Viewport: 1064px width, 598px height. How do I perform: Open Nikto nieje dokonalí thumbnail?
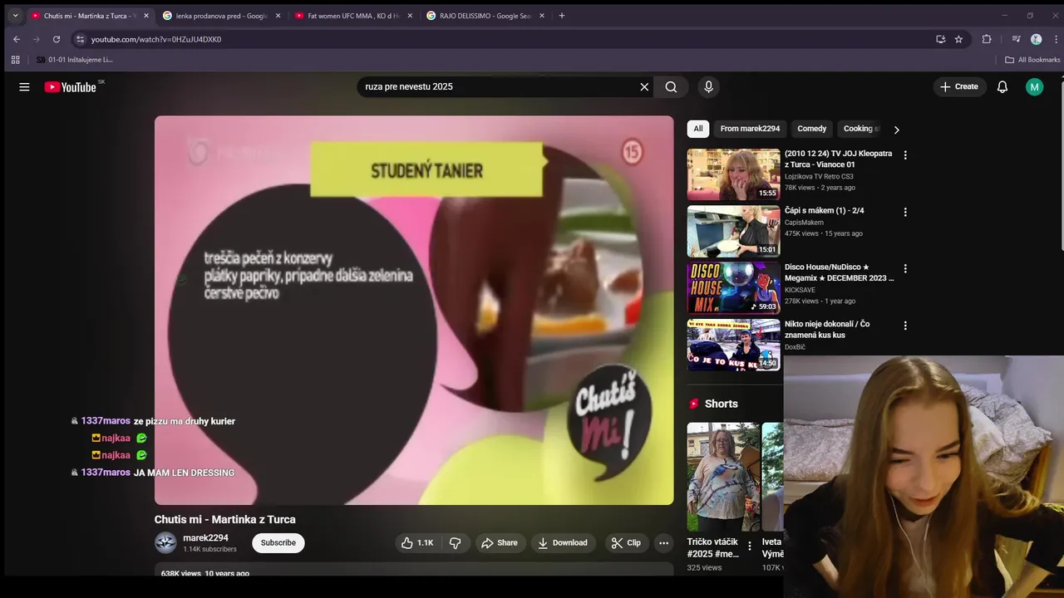click(x=733, y=345)
